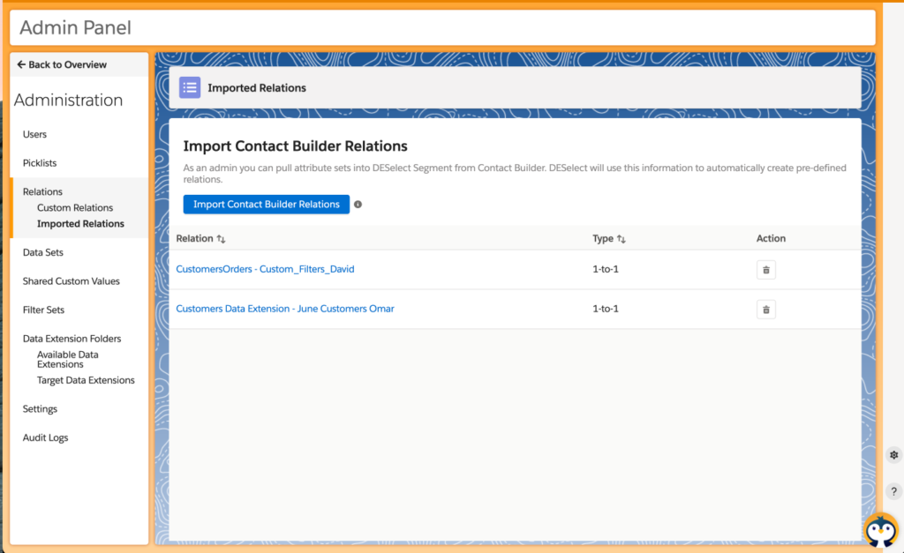Click Import Contact Builder Relations button
The image size is (904, 553).
[266, 205]
